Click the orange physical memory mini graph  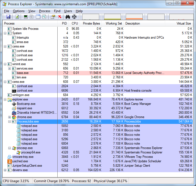pos(134,17)
